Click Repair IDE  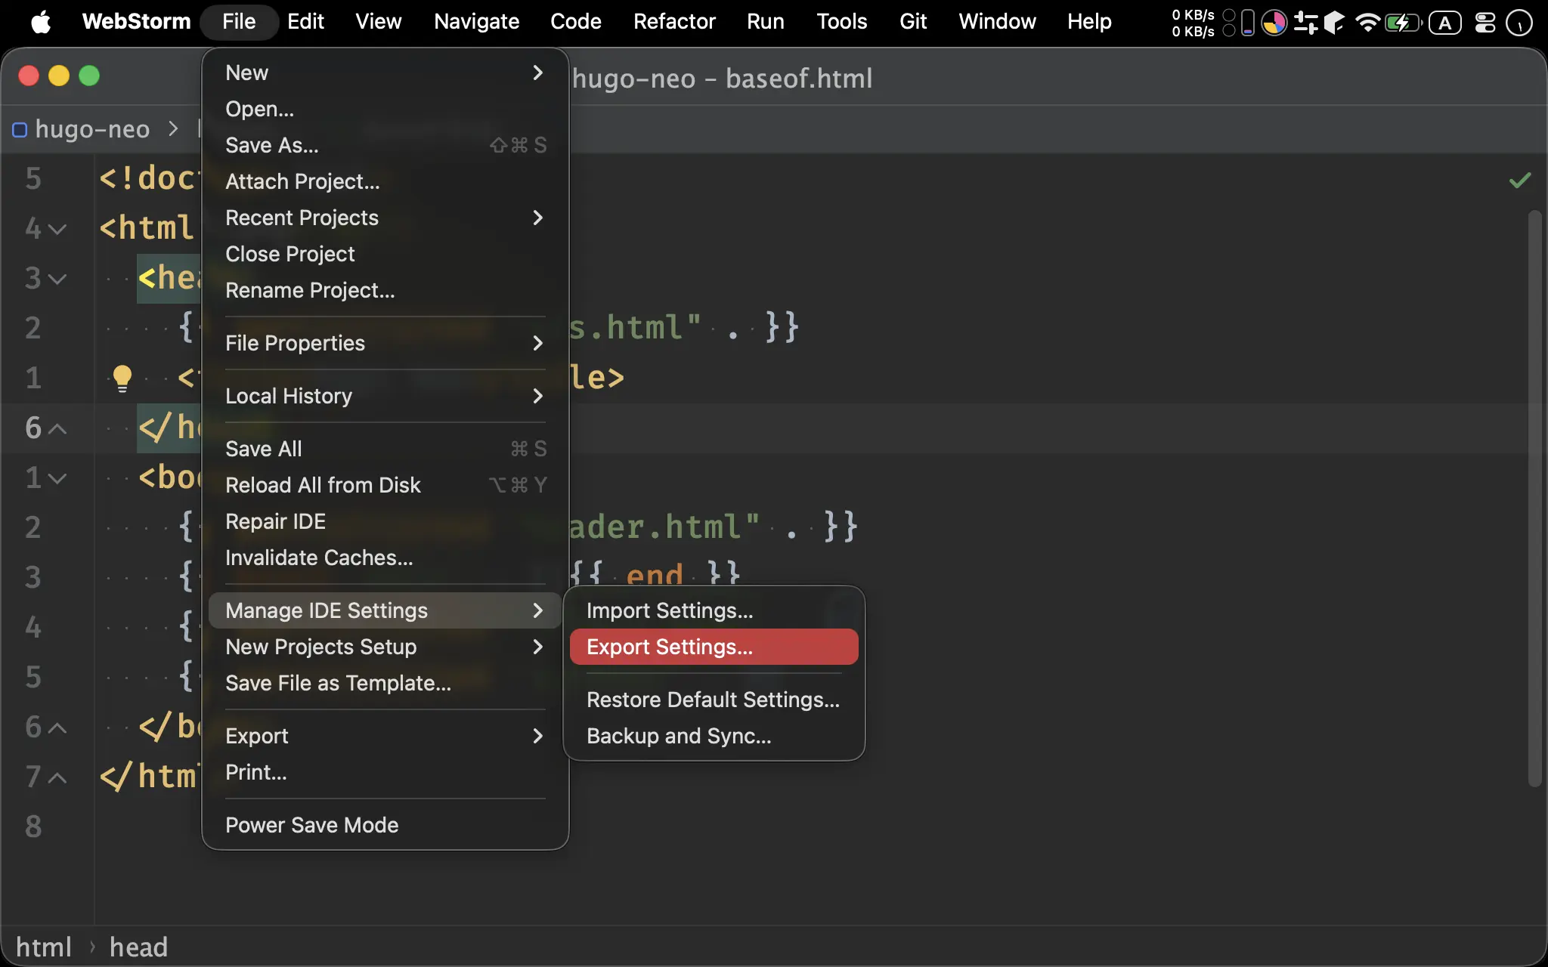tap(385, 521)
